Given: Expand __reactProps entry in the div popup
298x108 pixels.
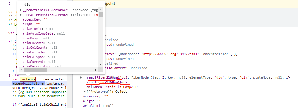Looking at the screenshot, I should [21, 15].
